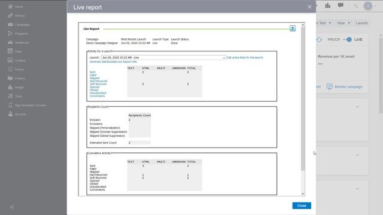Image resolution: width=383 pixels, height=215 pixels.
Task: Expand the second collapsed panel chevron
Action: tap(357, 155)
